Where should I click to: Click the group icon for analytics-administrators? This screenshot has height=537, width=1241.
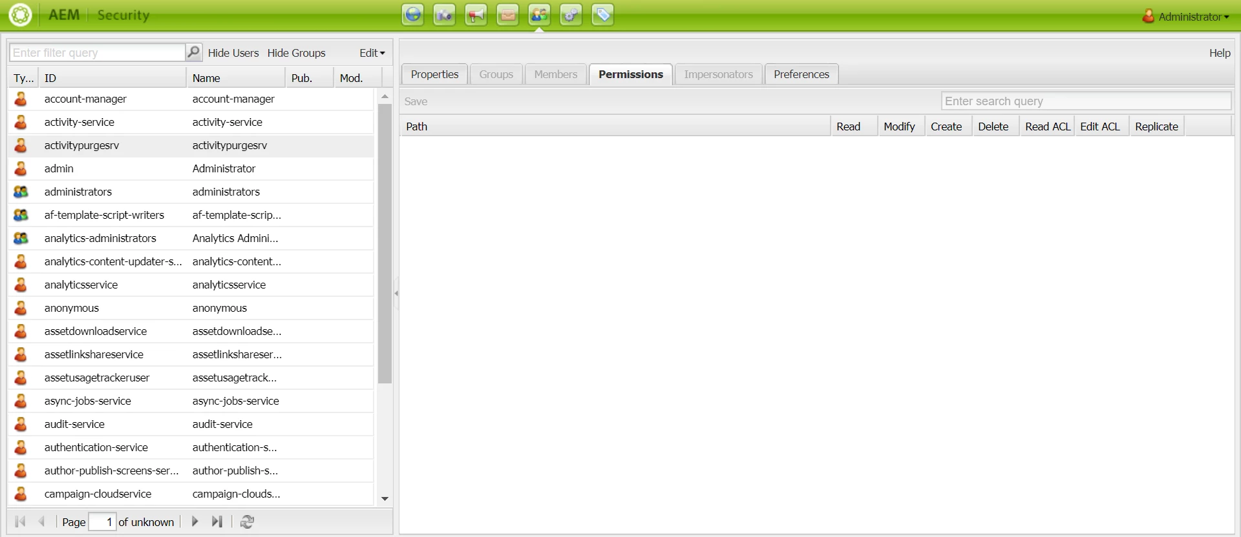pos(21,238)
